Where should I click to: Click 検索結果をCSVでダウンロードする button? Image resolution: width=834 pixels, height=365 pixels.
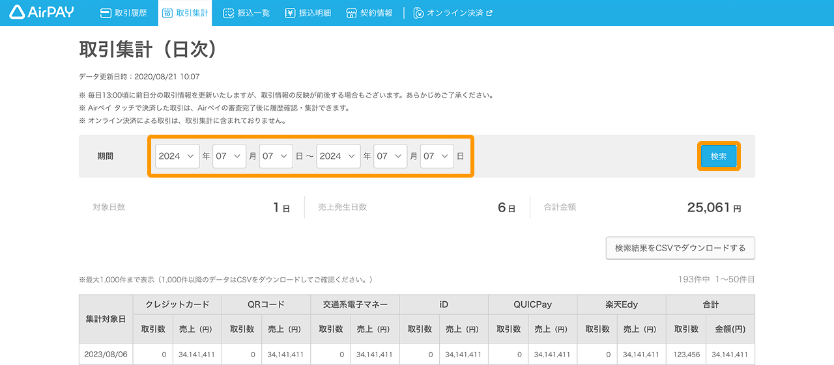click(x=680, y=248)
